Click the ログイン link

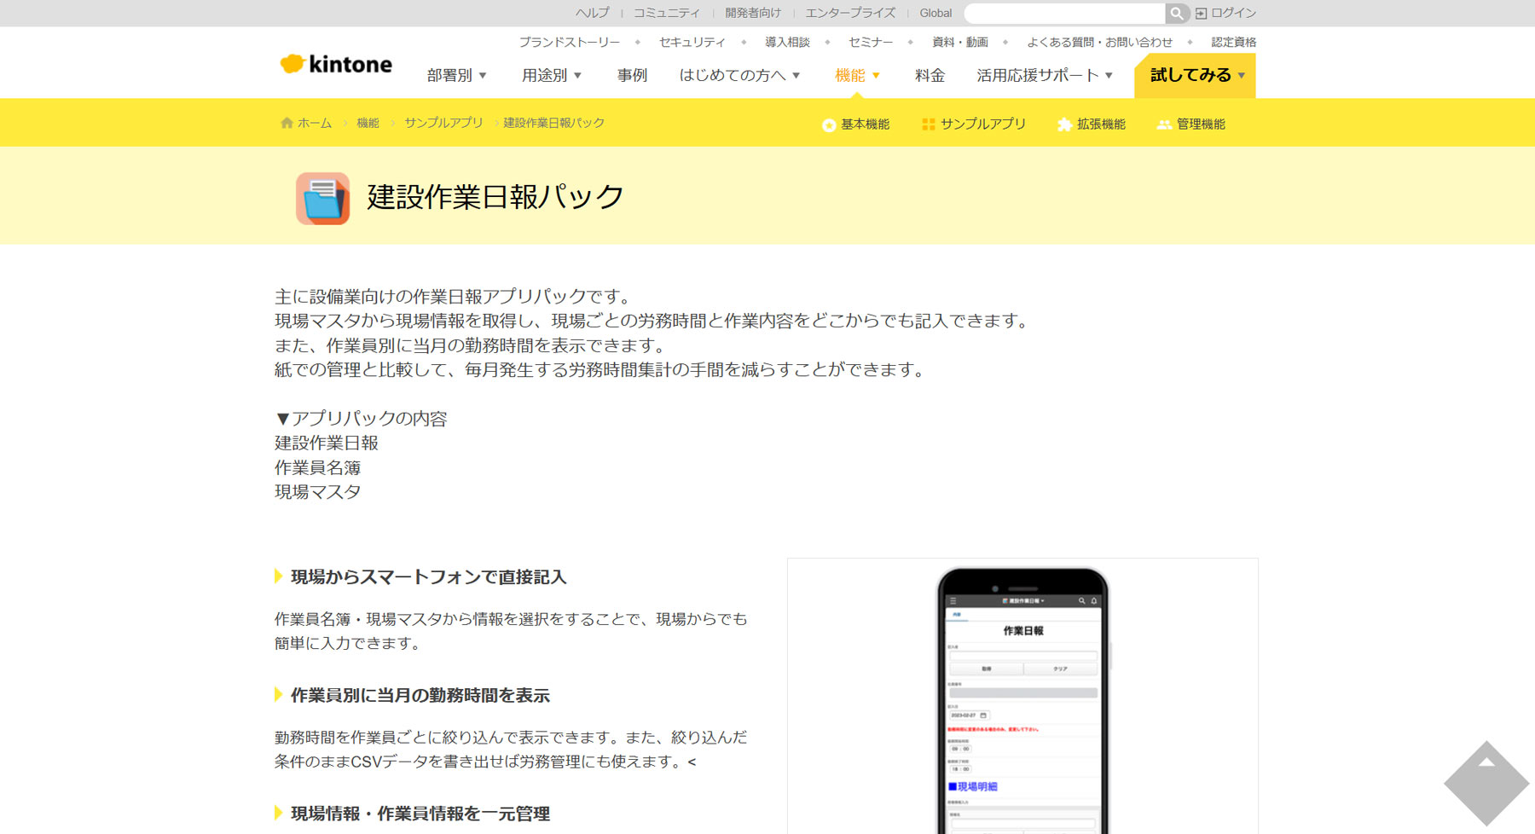point(1233,13)
